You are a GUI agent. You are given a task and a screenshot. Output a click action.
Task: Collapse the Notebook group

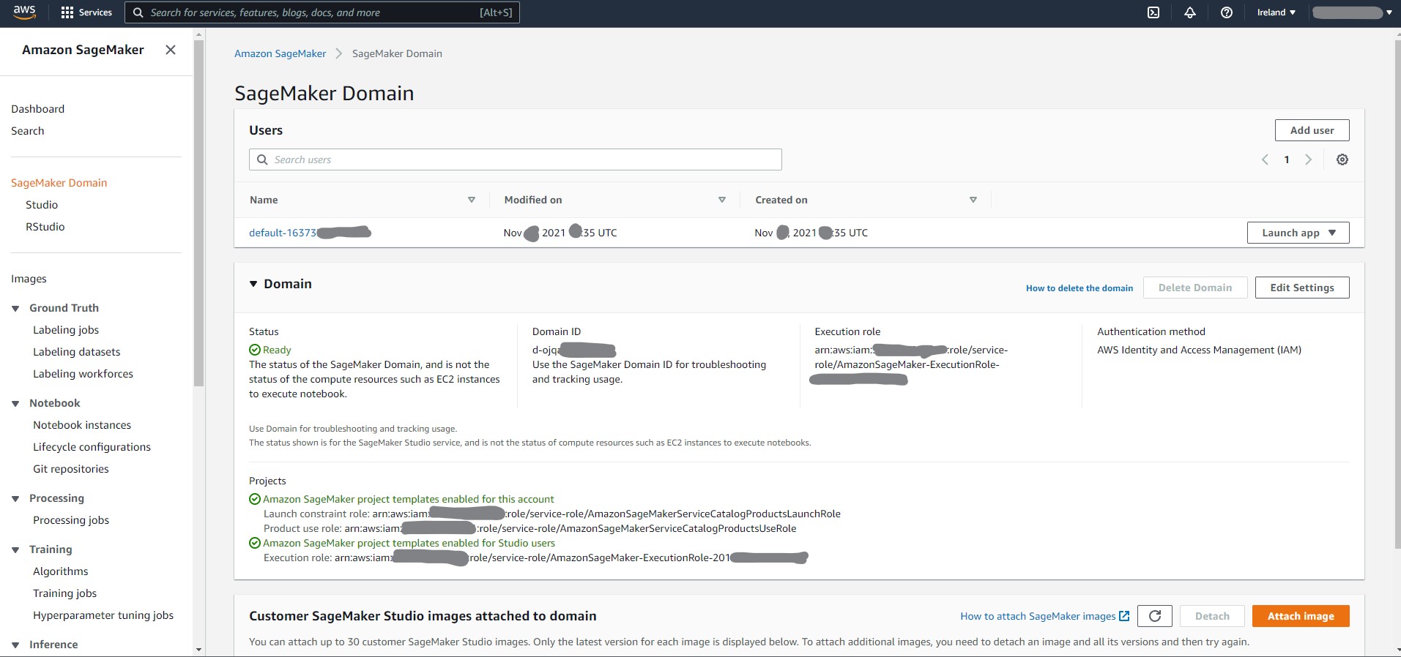(15, 404)
